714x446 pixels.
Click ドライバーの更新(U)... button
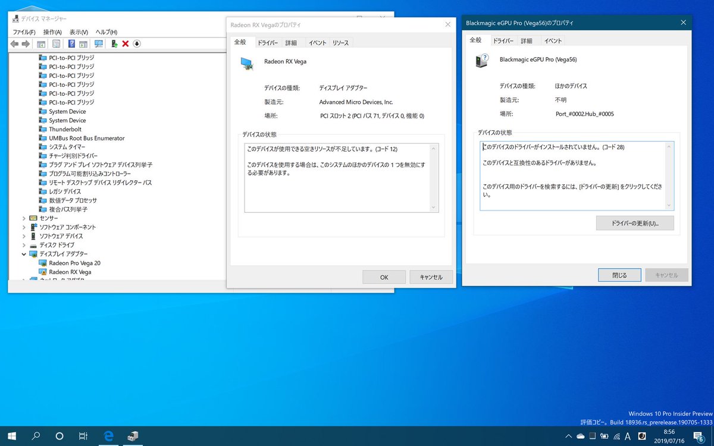(635, 223)
